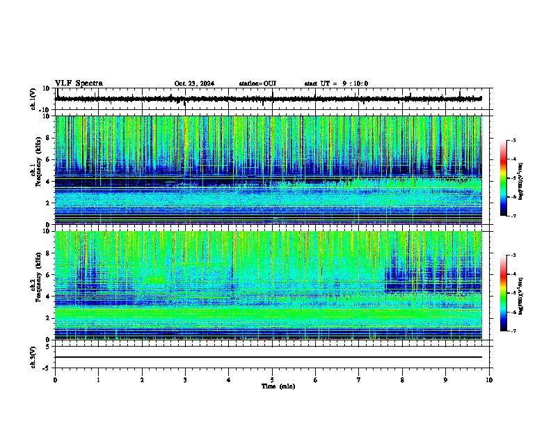Click the "2" kHz tick on ch.1 spectrogram axis
This screenshot has width=551, height=426.
coord(48,203)
